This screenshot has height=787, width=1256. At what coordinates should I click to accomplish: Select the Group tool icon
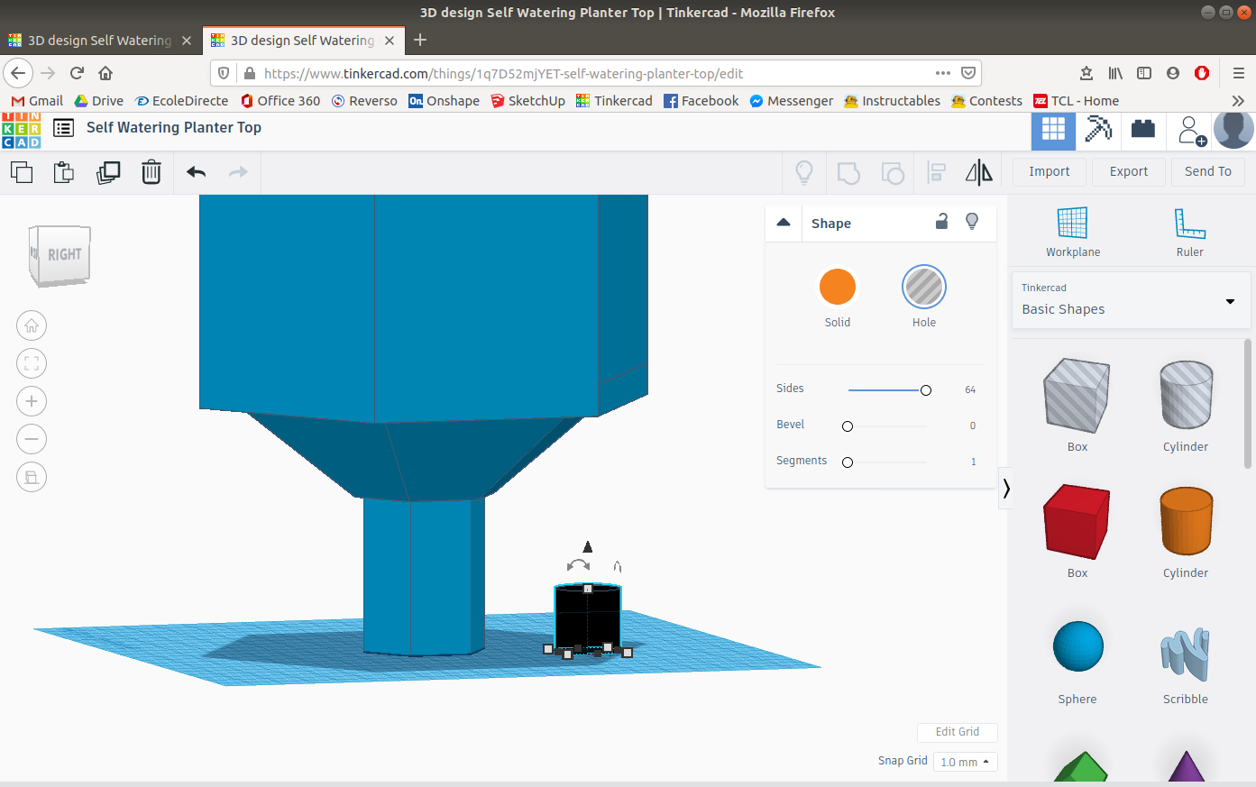click(848, 171)
